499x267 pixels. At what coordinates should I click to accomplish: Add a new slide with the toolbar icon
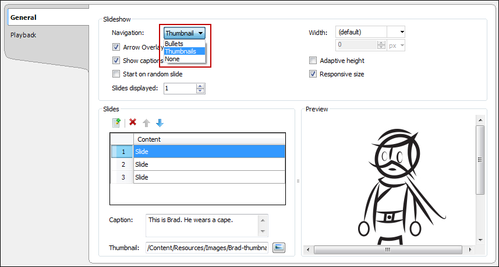click(116, 123)
